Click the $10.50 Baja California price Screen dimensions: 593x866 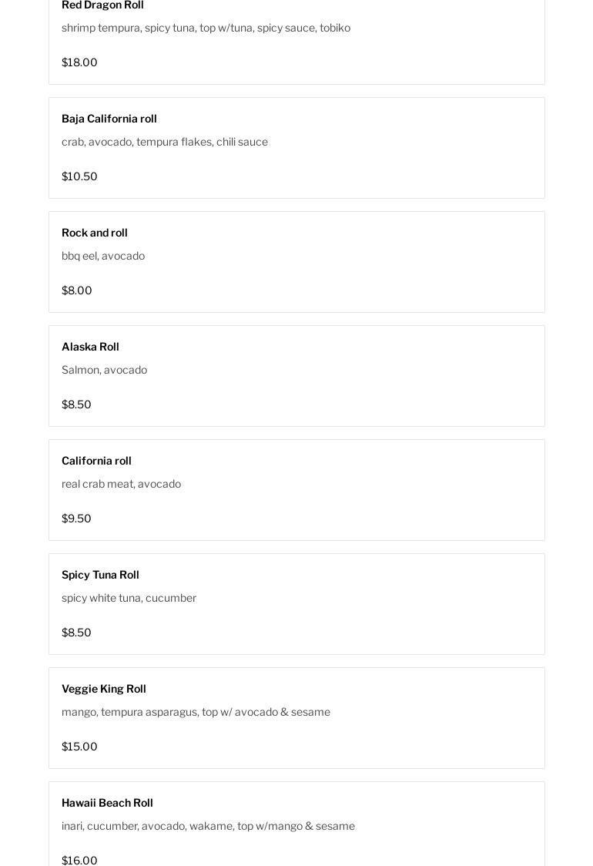click(79, 176)
